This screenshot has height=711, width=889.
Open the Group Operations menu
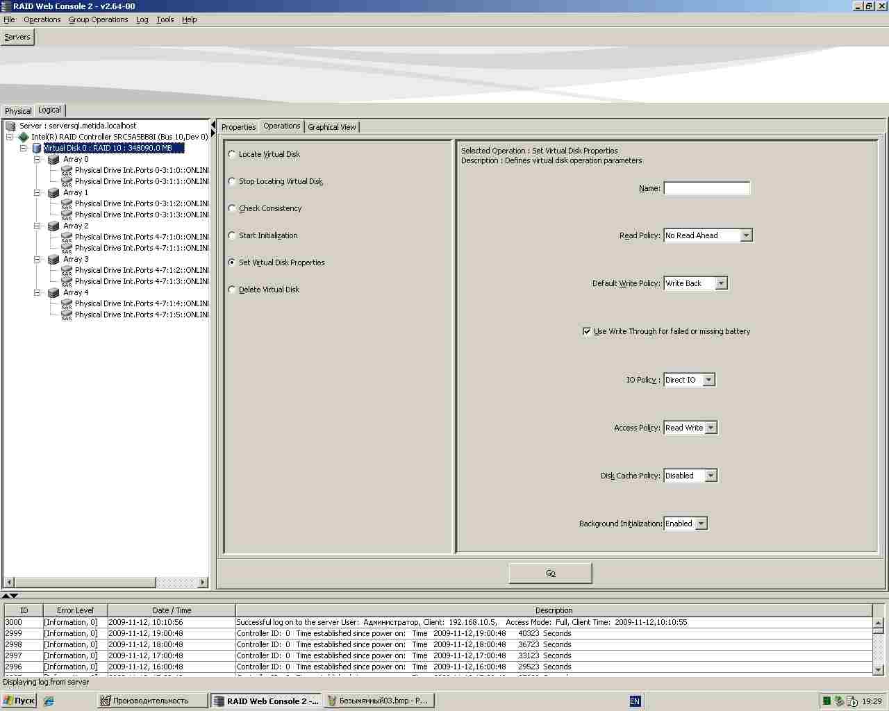click(x=98, y=19)
